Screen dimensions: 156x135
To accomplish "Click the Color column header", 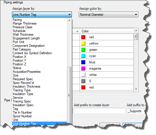I will 107,31.
